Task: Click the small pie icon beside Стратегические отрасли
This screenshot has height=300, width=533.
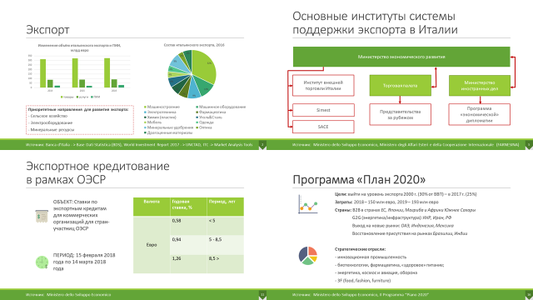Action: [x=308, y=256]
